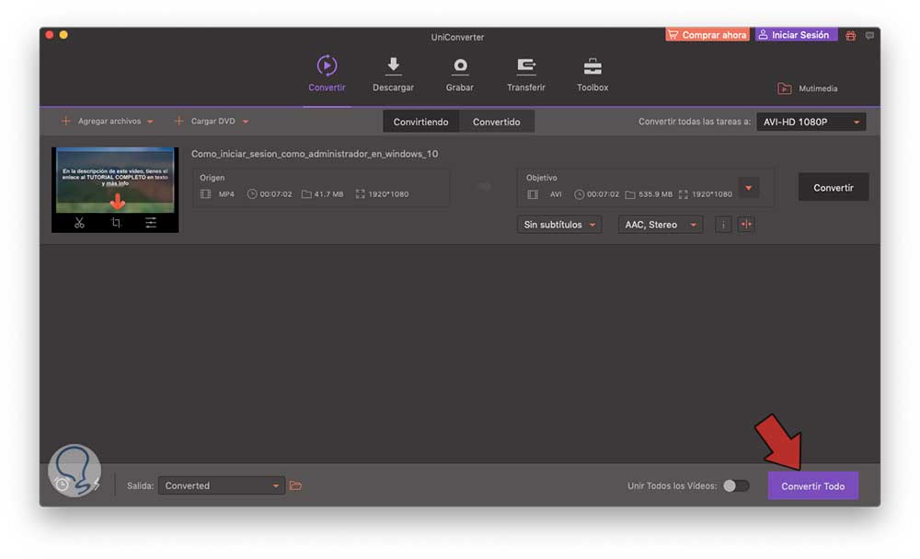The image size is (920, 559).
Task: Open the Transferir section
Action: point(525,75)
